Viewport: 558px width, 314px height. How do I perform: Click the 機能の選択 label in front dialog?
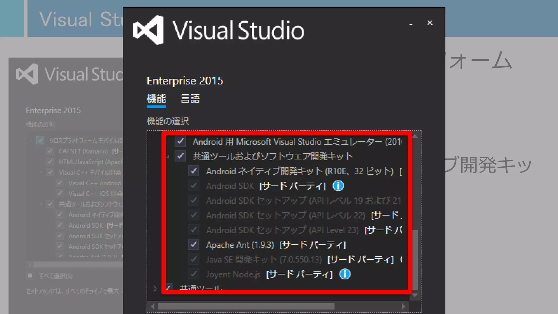(x=168, y=121)
